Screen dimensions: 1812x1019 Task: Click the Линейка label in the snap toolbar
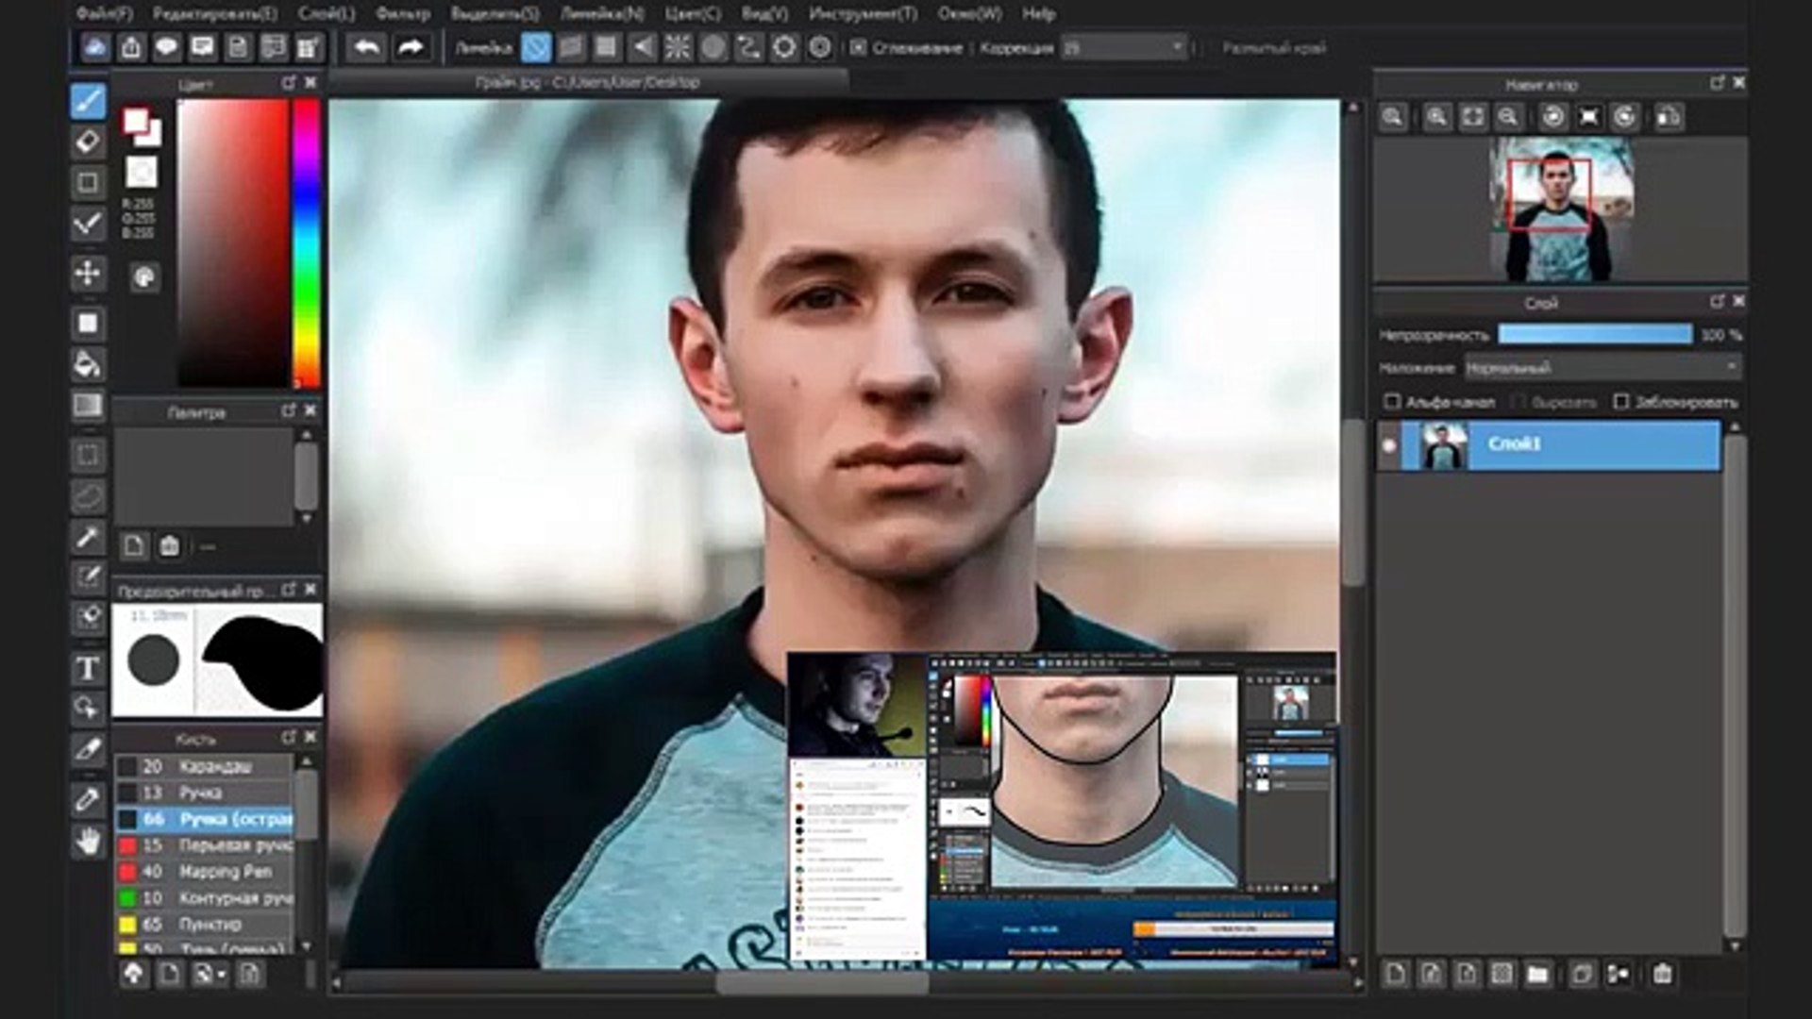pyautogui.click(x=483, y=48)
